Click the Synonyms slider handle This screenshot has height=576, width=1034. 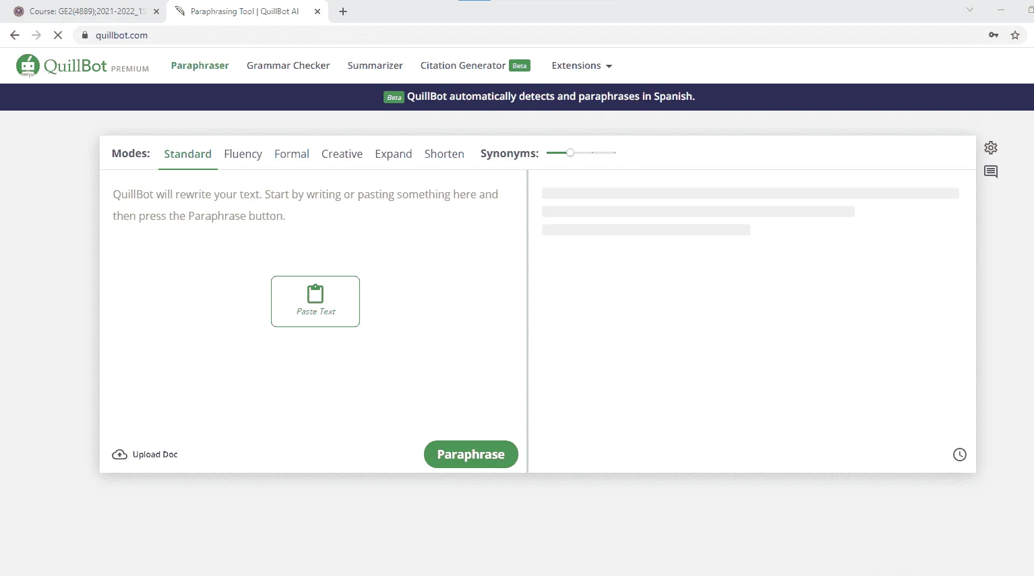[x=570, y=153]
